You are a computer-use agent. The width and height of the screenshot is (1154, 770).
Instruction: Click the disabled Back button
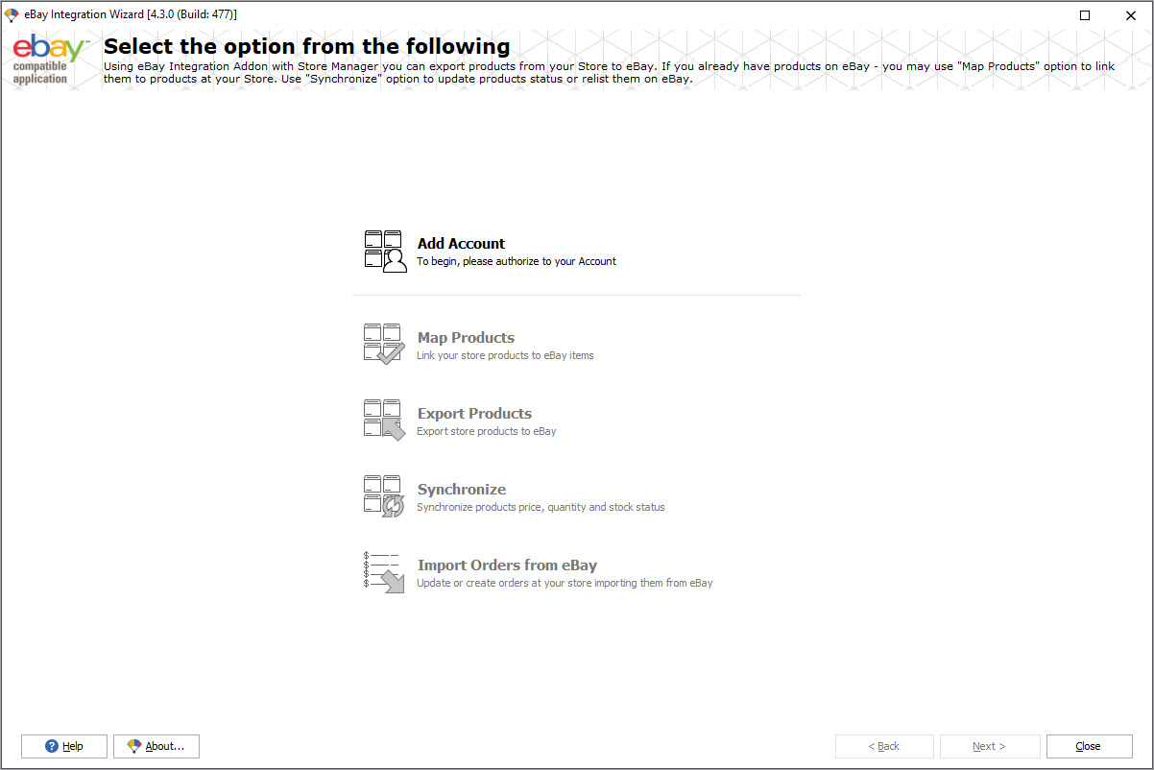(x=884, y=746)
